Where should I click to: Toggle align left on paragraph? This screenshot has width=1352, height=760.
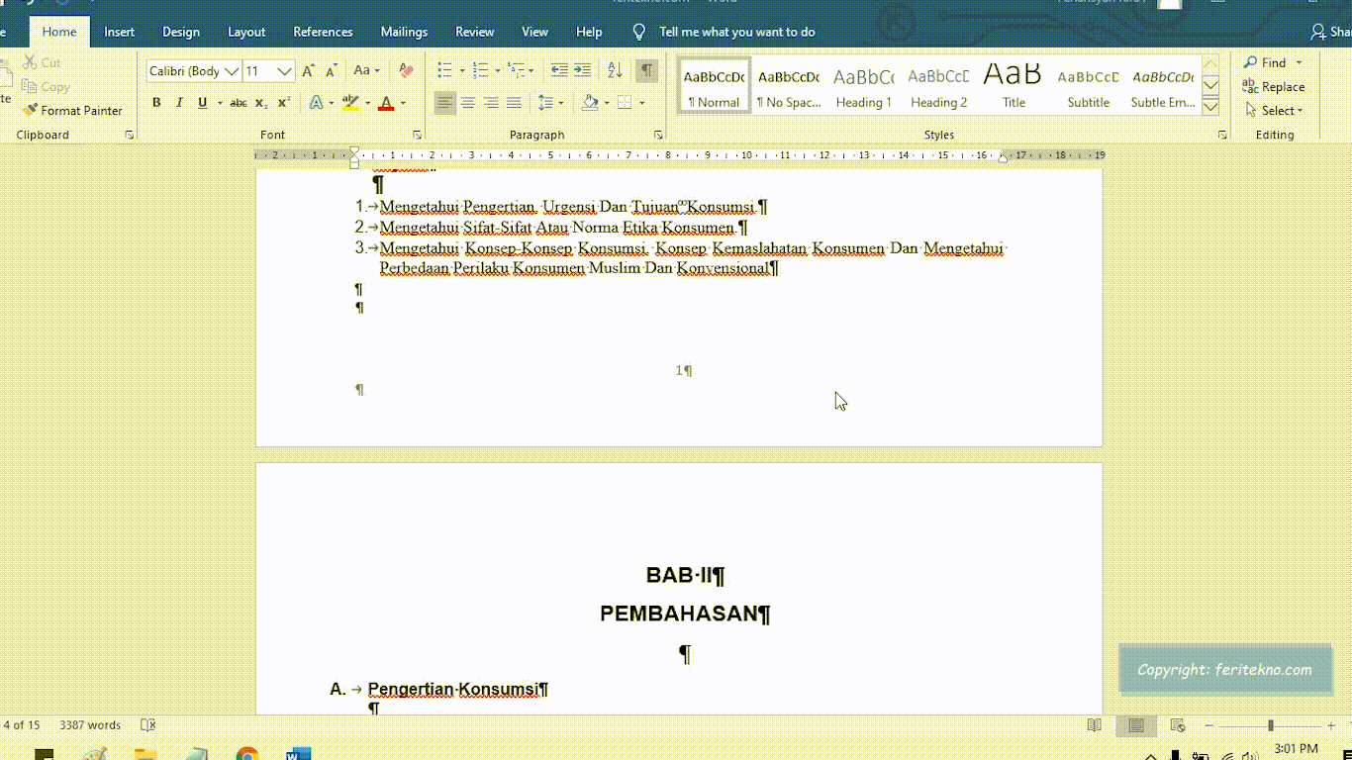pyautogui.click(x=445, y=103)
